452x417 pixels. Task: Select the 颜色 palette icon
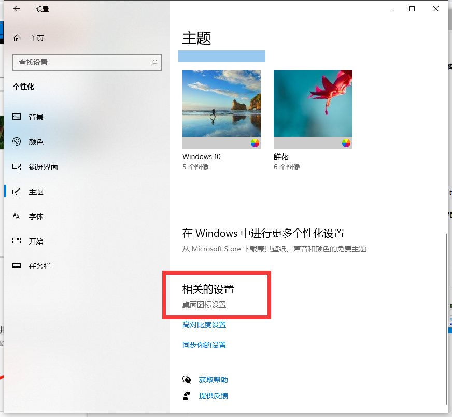(x=17, y=142)
